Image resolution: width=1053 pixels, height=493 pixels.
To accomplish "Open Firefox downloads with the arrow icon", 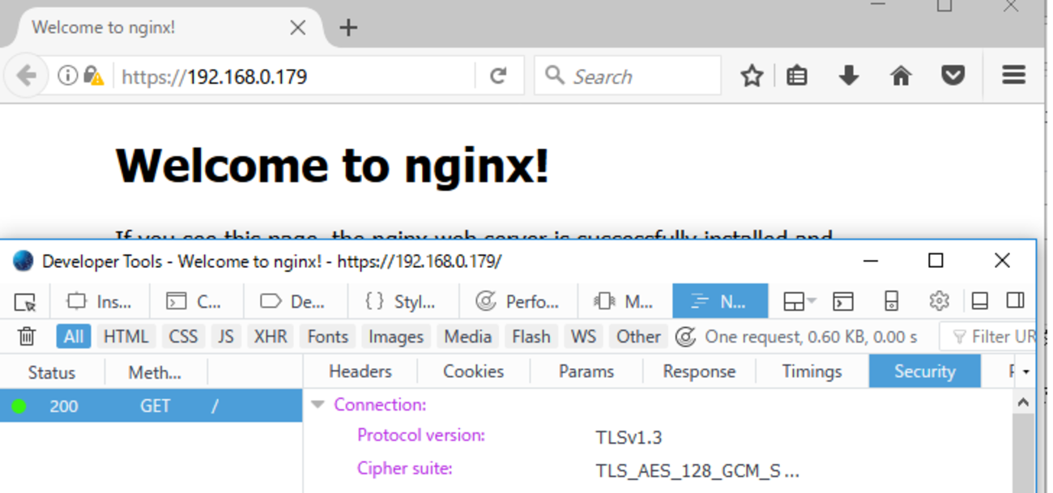I will tap(848, 74).
